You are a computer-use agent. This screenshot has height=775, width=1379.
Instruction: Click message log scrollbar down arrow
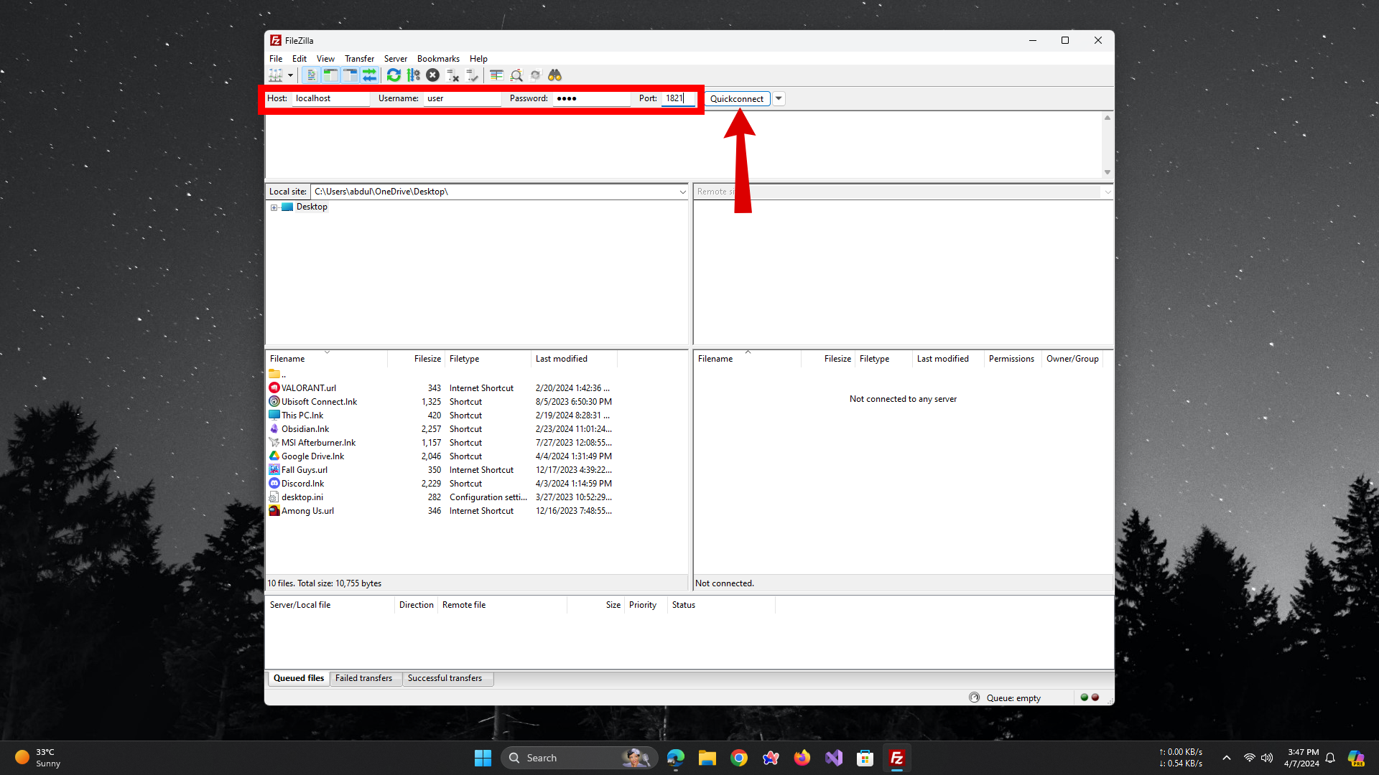click(1107, 172)
